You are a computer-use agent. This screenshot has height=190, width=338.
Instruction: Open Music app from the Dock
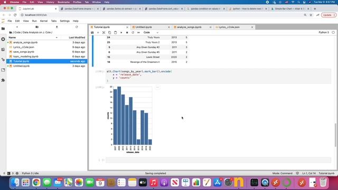[154, 183]
